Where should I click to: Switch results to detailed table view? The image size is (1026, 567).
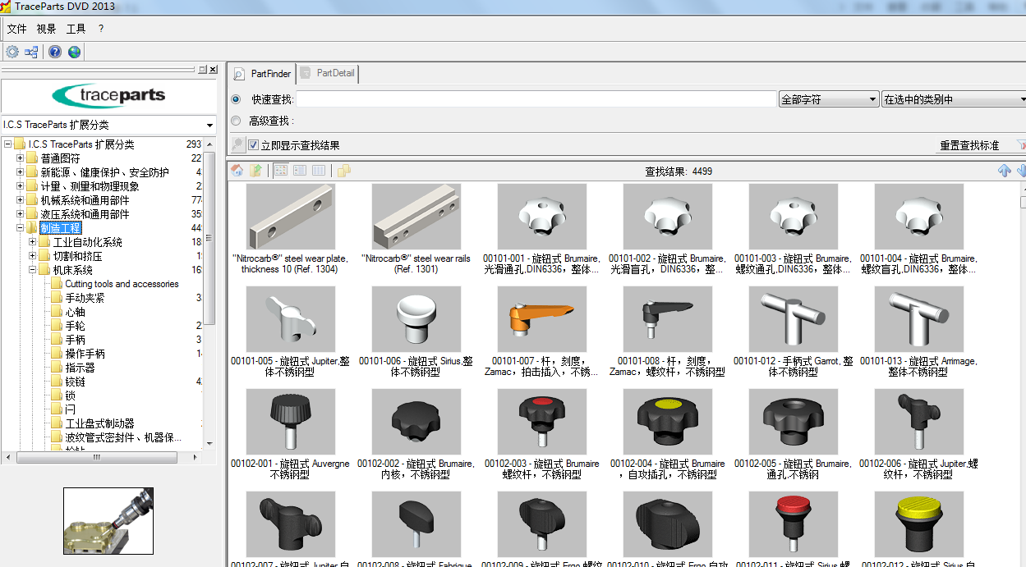(320, 170)
